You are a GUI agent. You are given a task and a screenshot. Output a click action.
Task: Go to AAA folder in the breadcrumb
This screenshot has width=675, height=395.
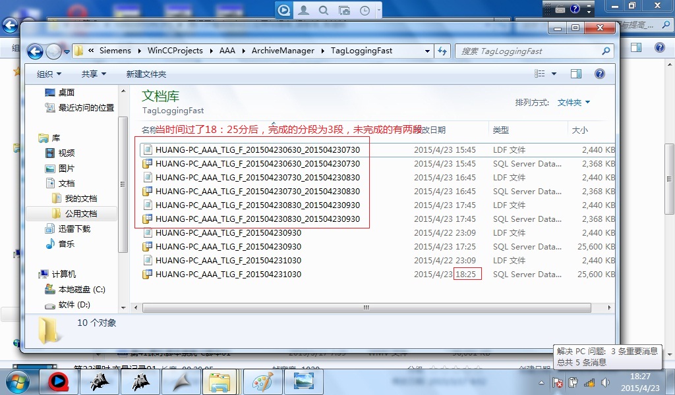tap(227, 51)
